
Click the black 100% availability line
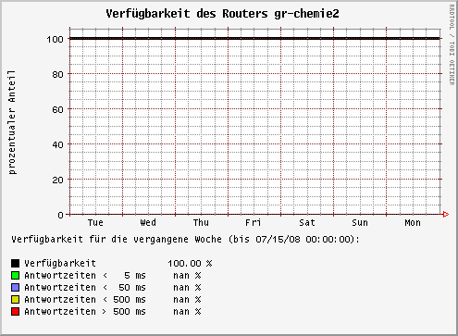[x=255, y=39]
